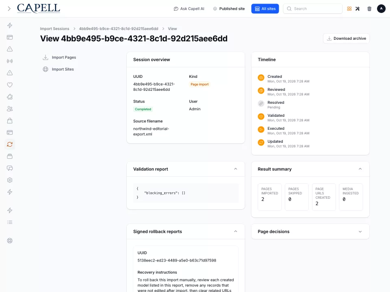This screenshot has width=390, height=292.
Task: Click the Completed status badge
Action: point(143,109)
